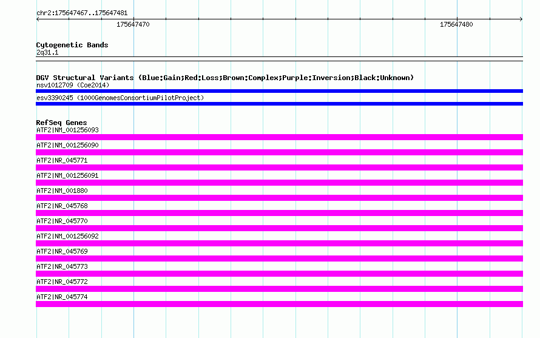
Task: Click the magenta bar of ATF2|NM_001256090
Action: (x=279, y=152)
